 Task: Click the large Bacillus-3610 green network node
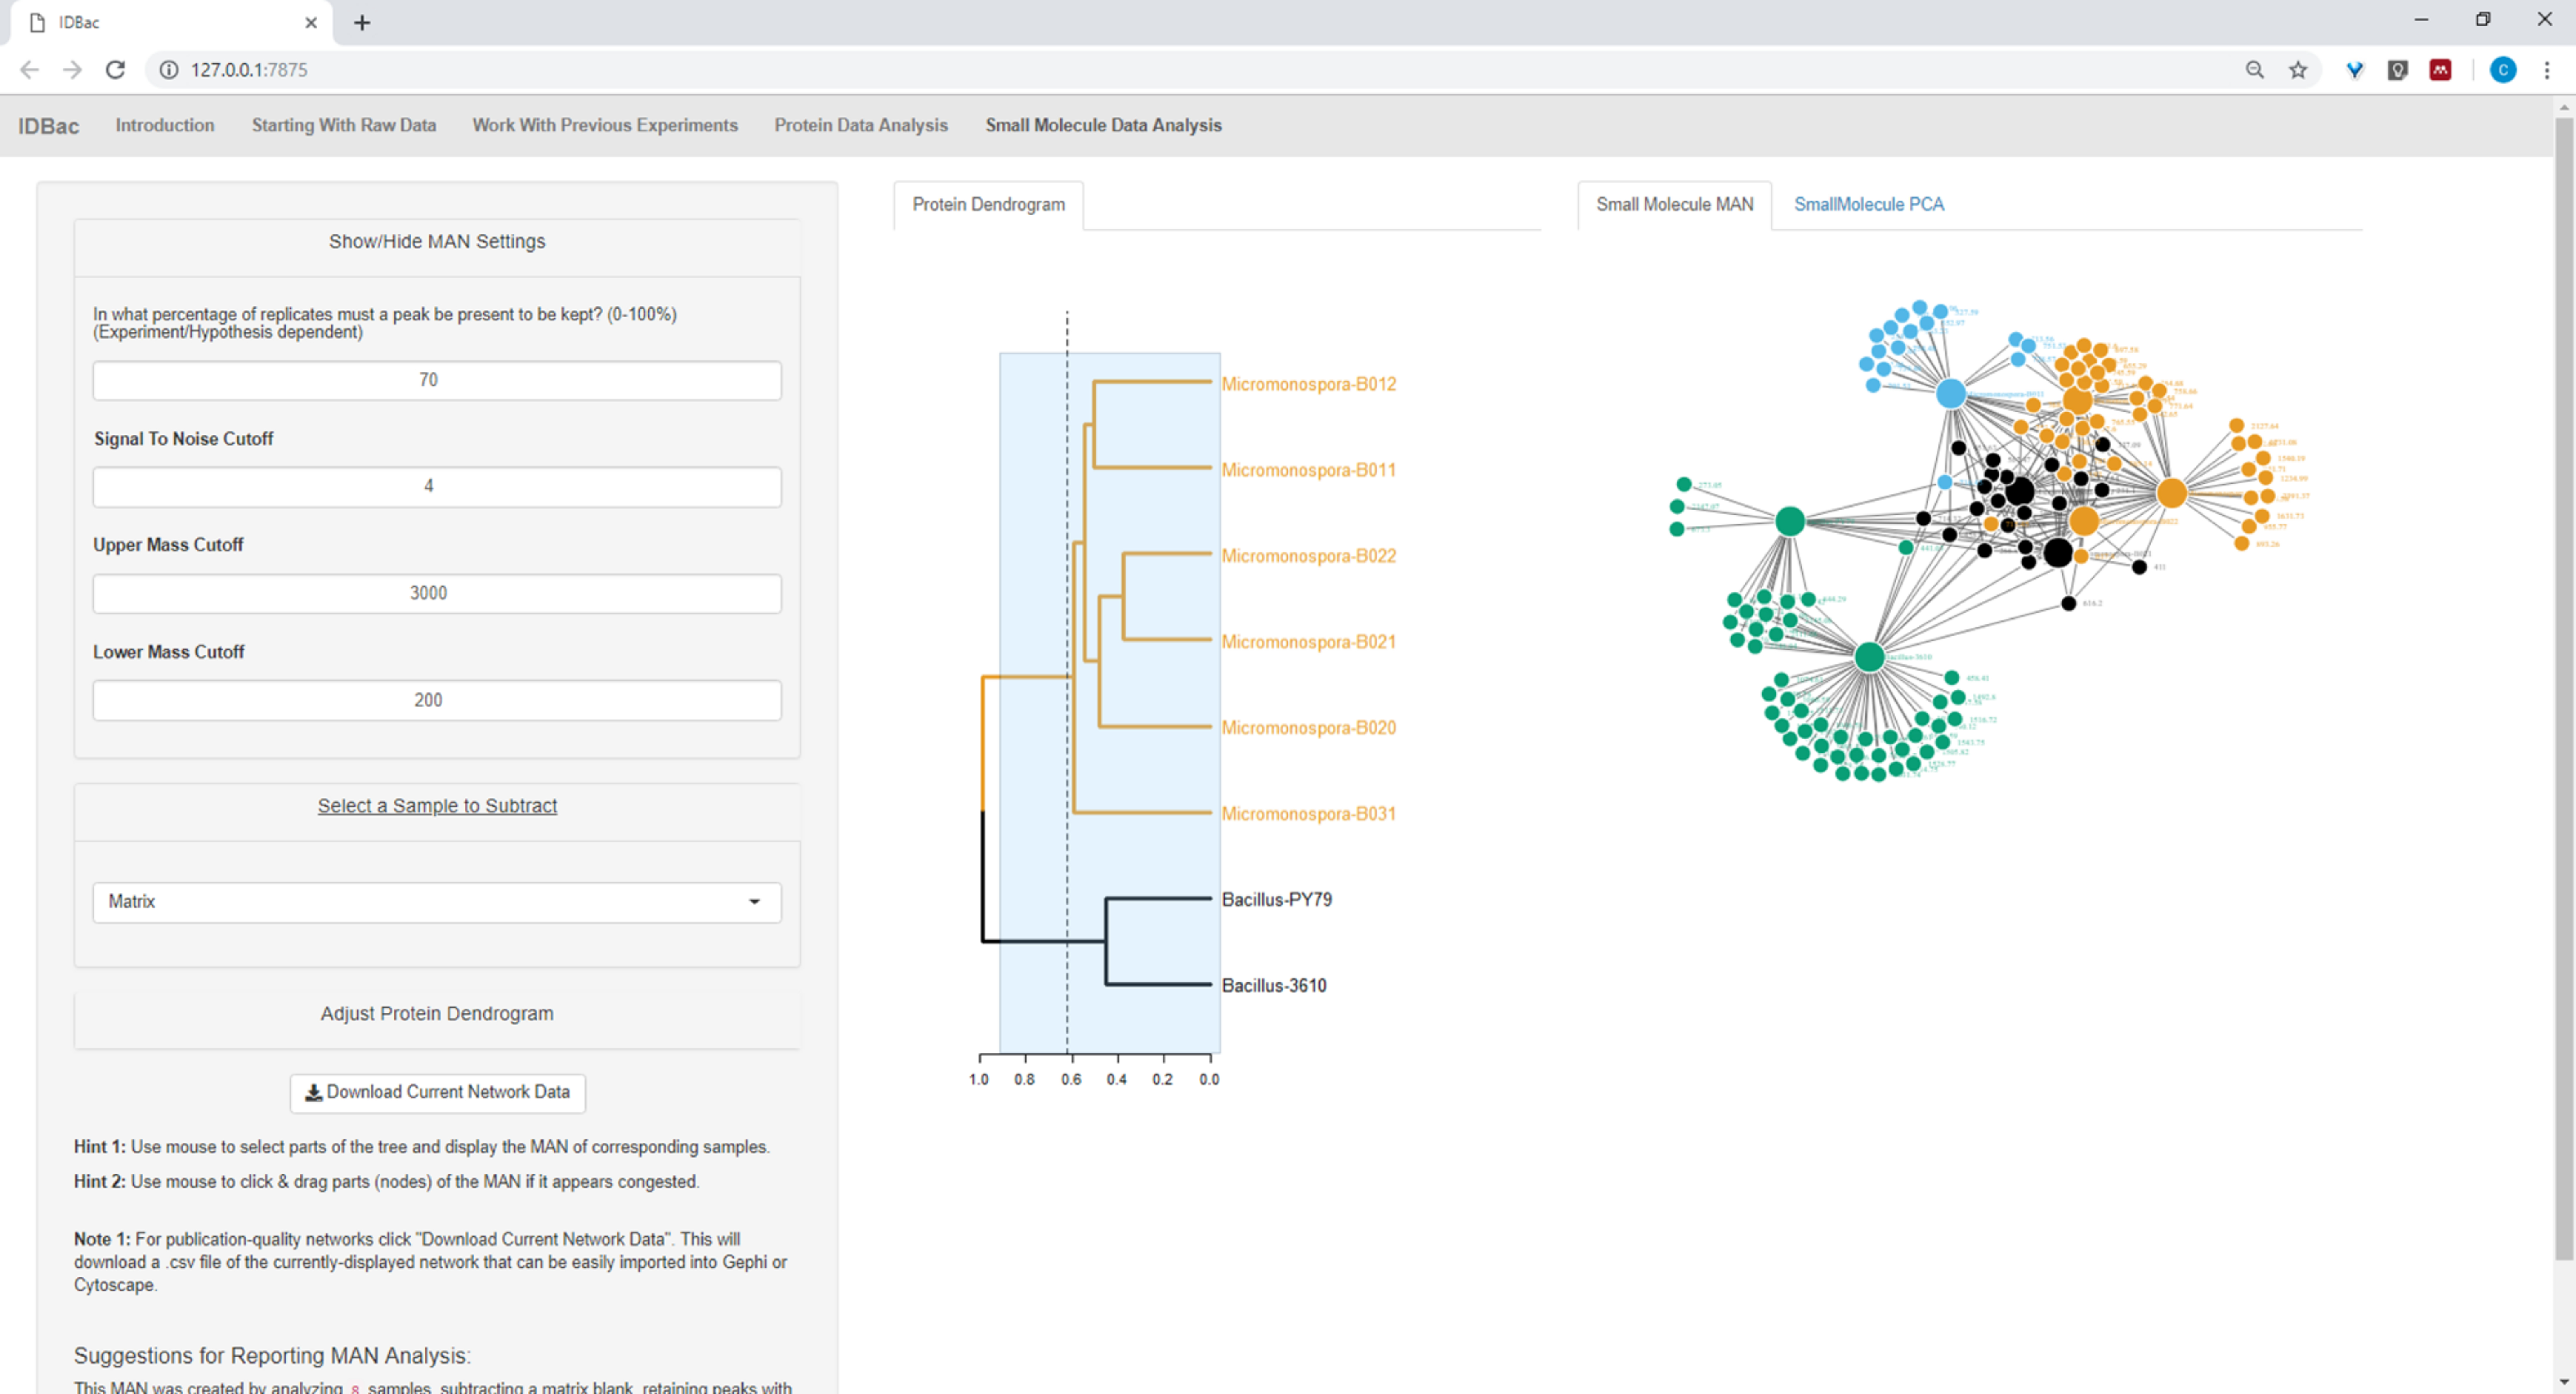[x=1869, y=657]
